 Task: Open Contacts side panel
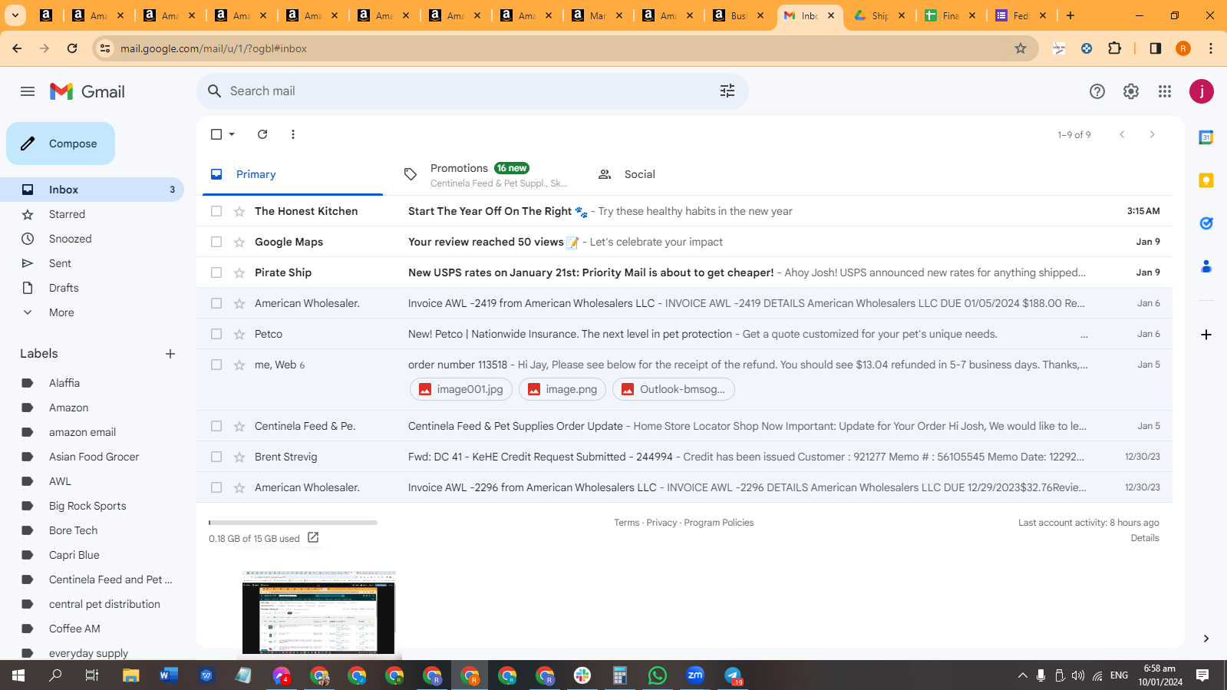point(1206,266)
